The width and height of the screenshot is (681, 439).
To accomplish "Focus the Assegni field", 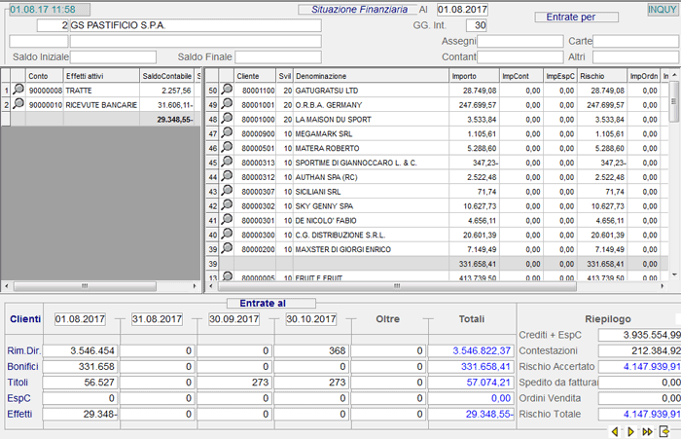I will pos(520,41).
